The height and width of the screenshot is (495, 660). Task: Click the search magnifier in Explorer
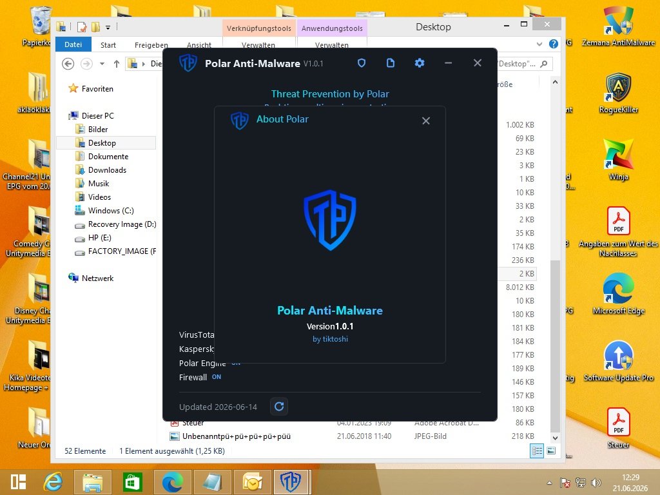coord(544,64)
